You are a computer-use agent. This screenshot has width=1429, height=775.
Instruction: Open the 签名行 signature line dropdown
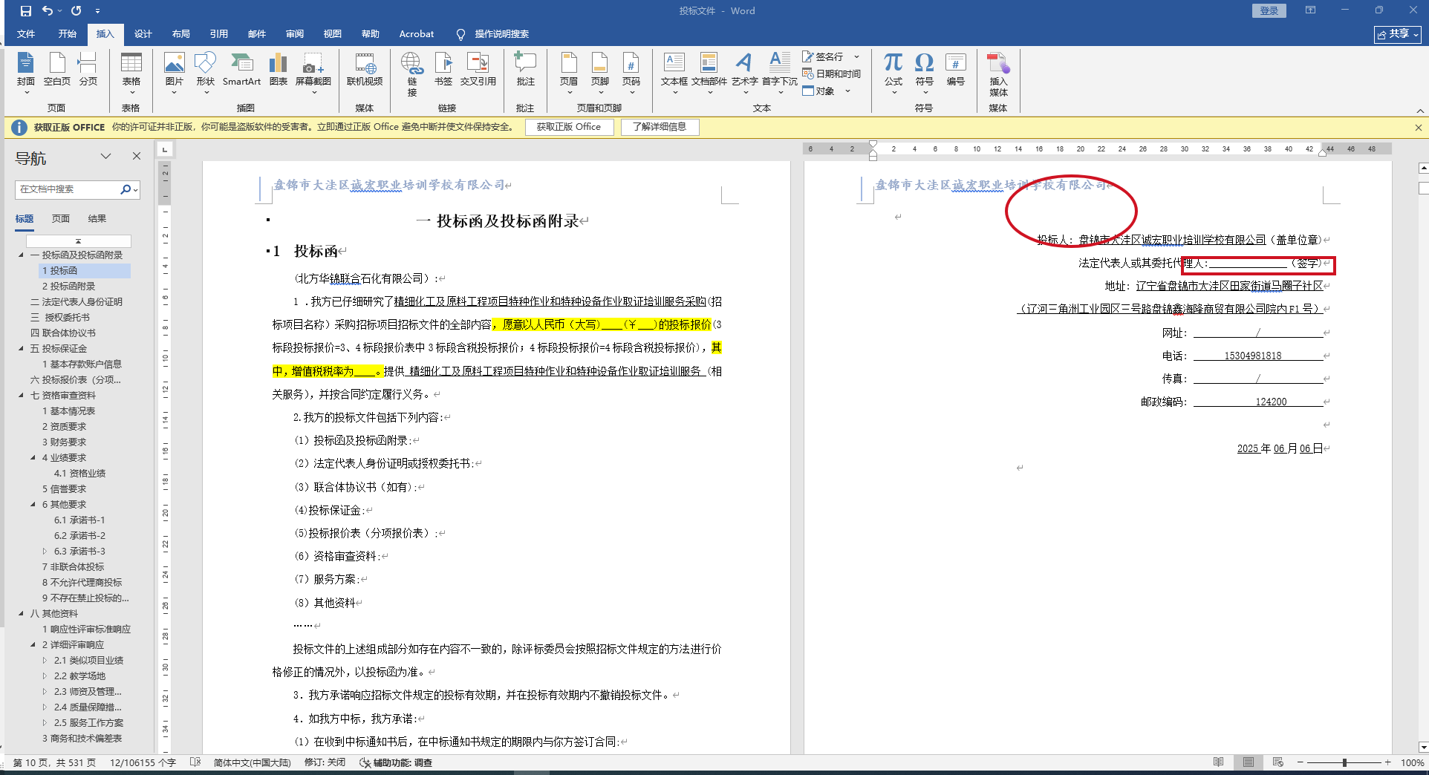[x=856, y=56]
